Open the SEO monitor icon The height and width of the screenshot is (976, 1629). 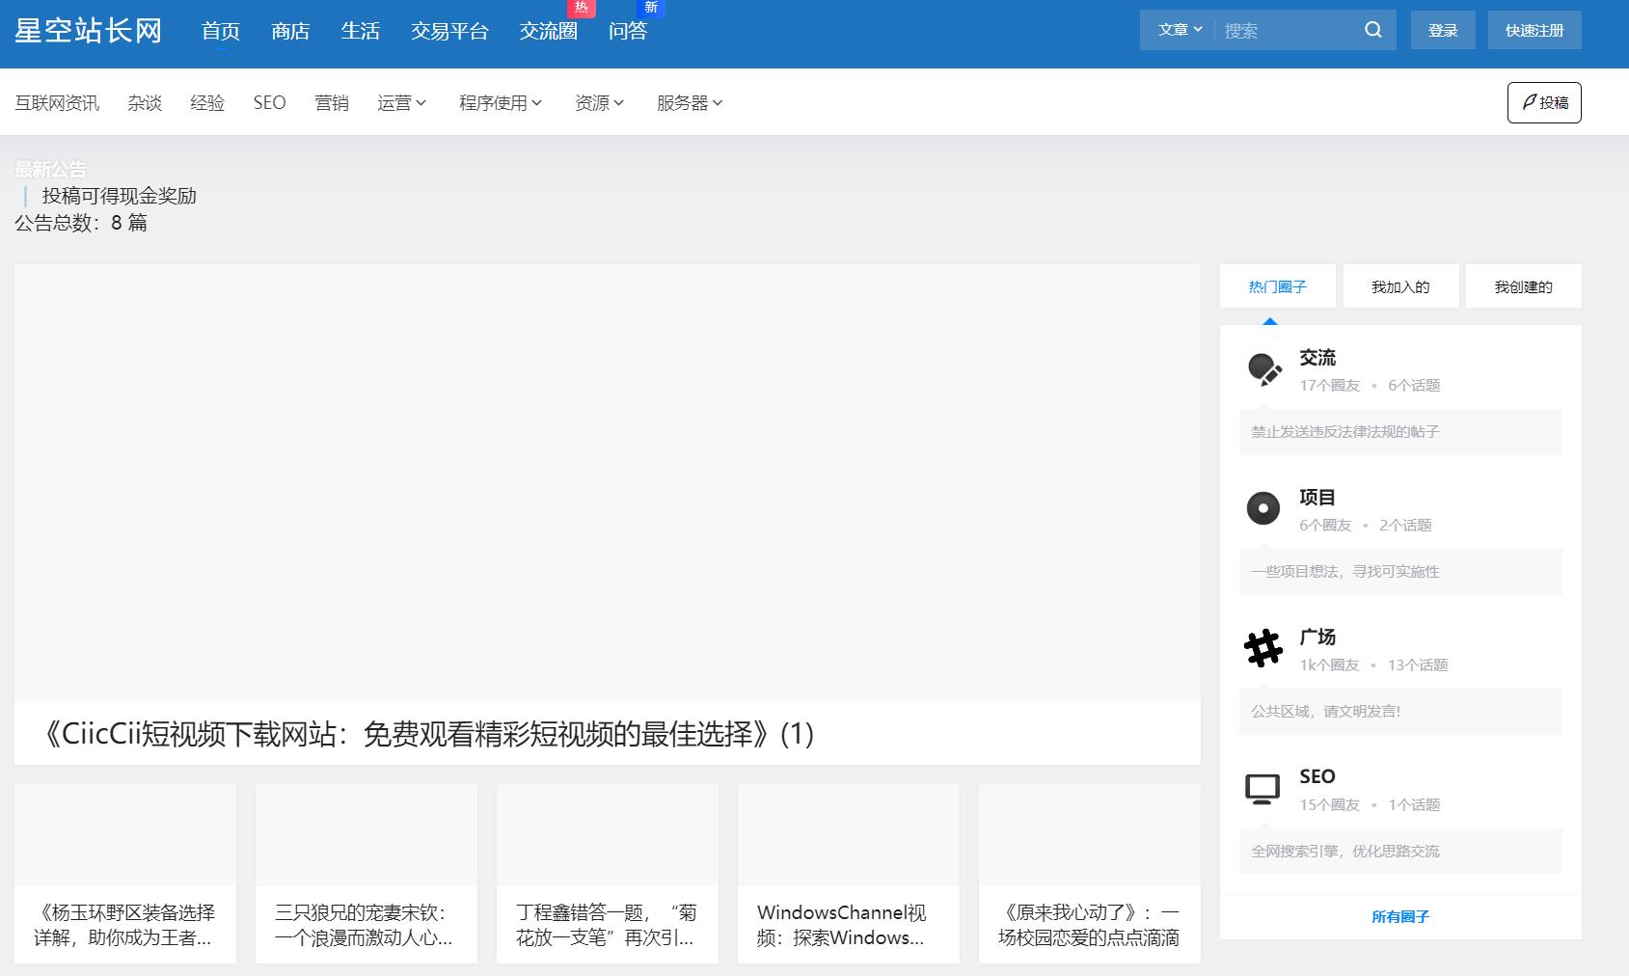pyautogui.click(x=1263, y=788)
